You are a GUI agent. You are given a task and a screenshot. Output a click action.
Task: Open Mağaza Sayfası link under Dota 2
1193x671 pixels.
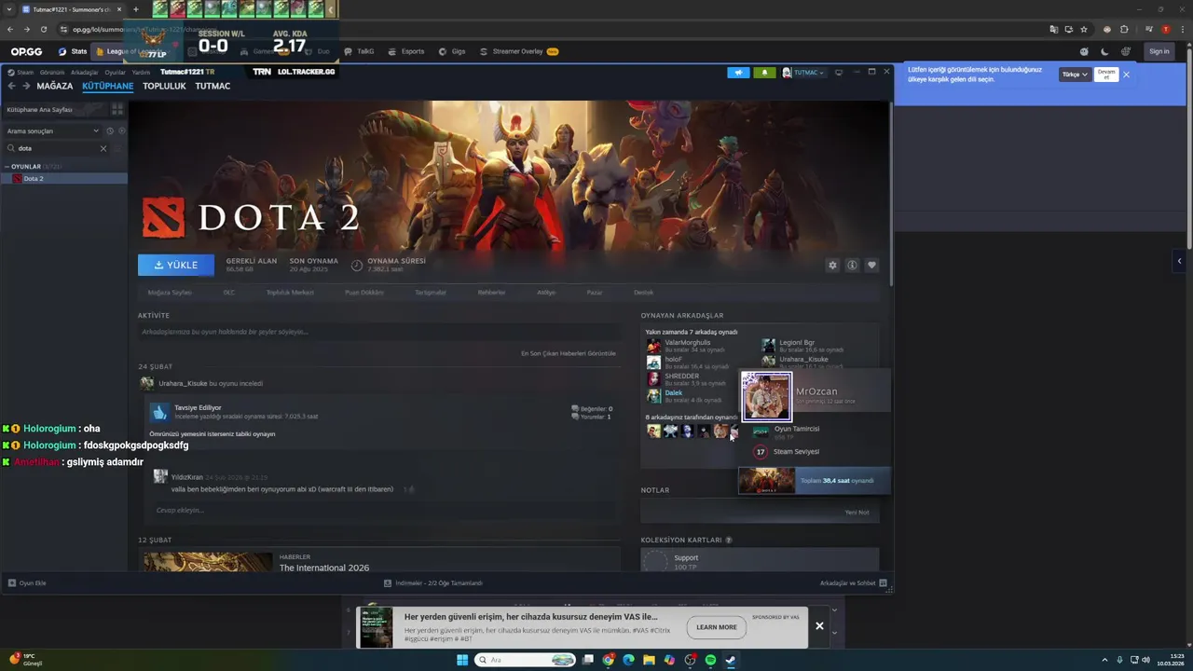170,293
